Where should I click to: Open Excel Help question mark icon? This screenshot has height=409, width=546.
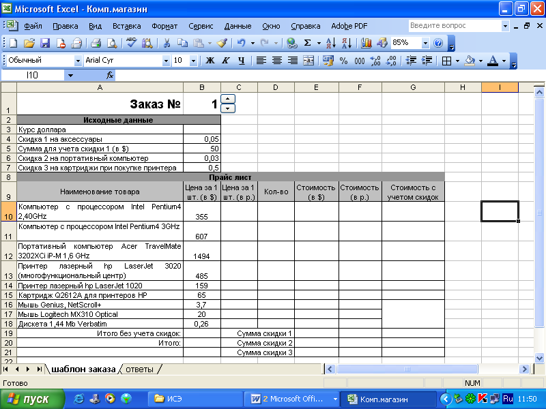(x=438, y=43)
